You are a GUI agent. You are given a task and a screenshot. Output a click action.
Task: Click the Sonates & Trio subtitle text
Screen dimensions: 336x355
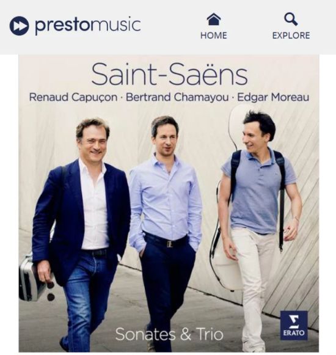(x=169, y=334)
